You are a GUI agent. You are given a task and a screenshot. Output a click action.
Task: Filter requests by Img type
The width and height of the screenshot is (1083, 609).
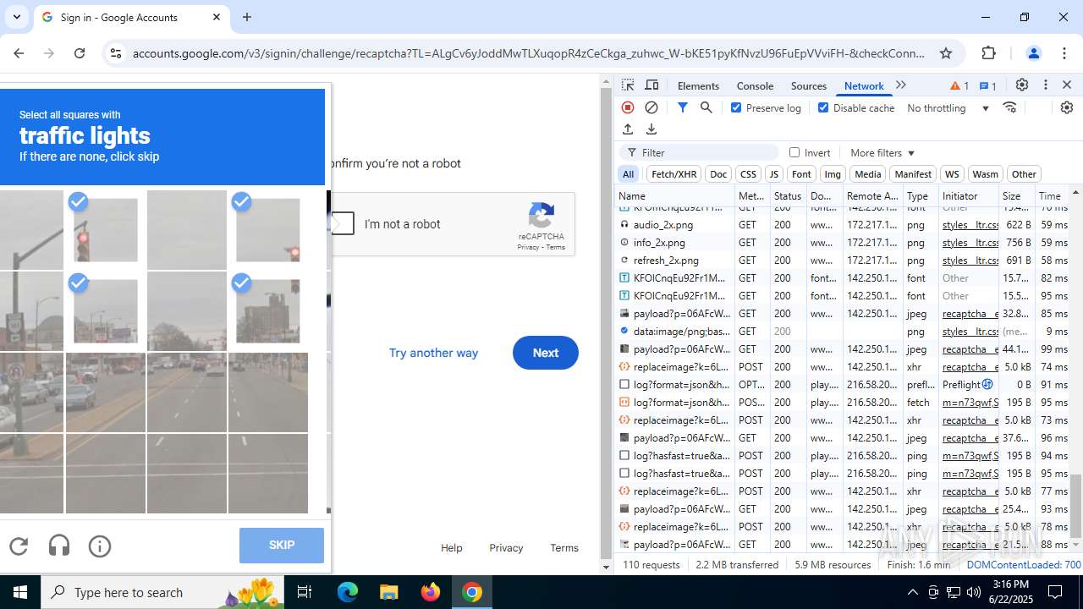[833, 174]
